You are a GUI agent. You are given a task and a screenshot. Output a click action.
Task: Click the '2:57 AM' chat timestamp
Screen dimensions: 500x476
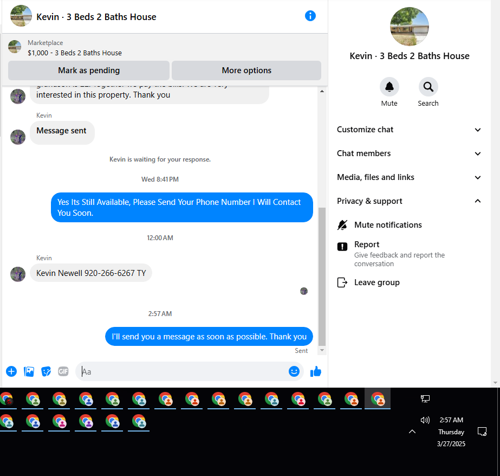pos(160,313)
